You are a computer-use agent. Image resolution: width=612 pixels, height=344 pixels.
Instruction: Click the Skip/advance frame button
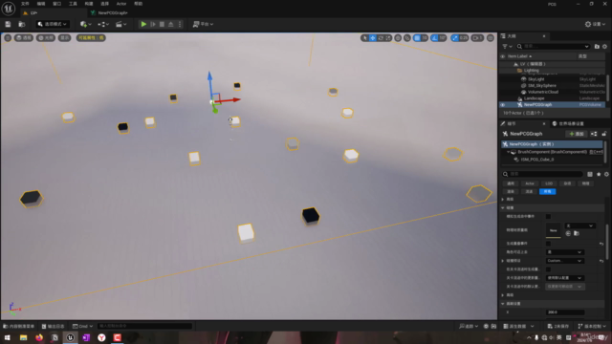pyautogui.click(x=153, y=24)
